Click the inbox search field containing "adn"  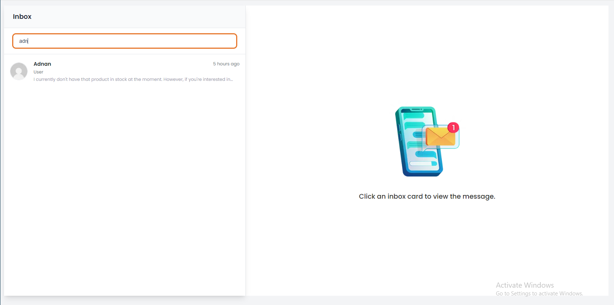tap(125, 41)
